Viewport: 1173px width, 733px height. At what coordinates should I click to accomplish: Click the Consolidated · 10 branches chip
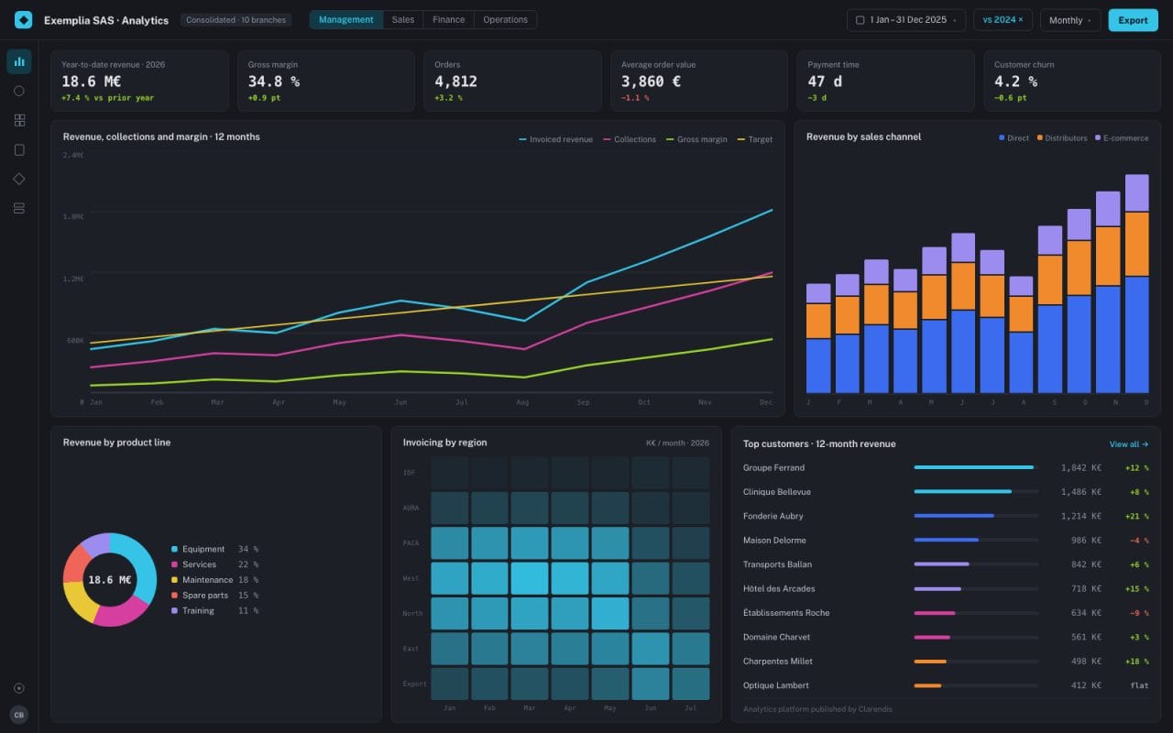(236, 19)
